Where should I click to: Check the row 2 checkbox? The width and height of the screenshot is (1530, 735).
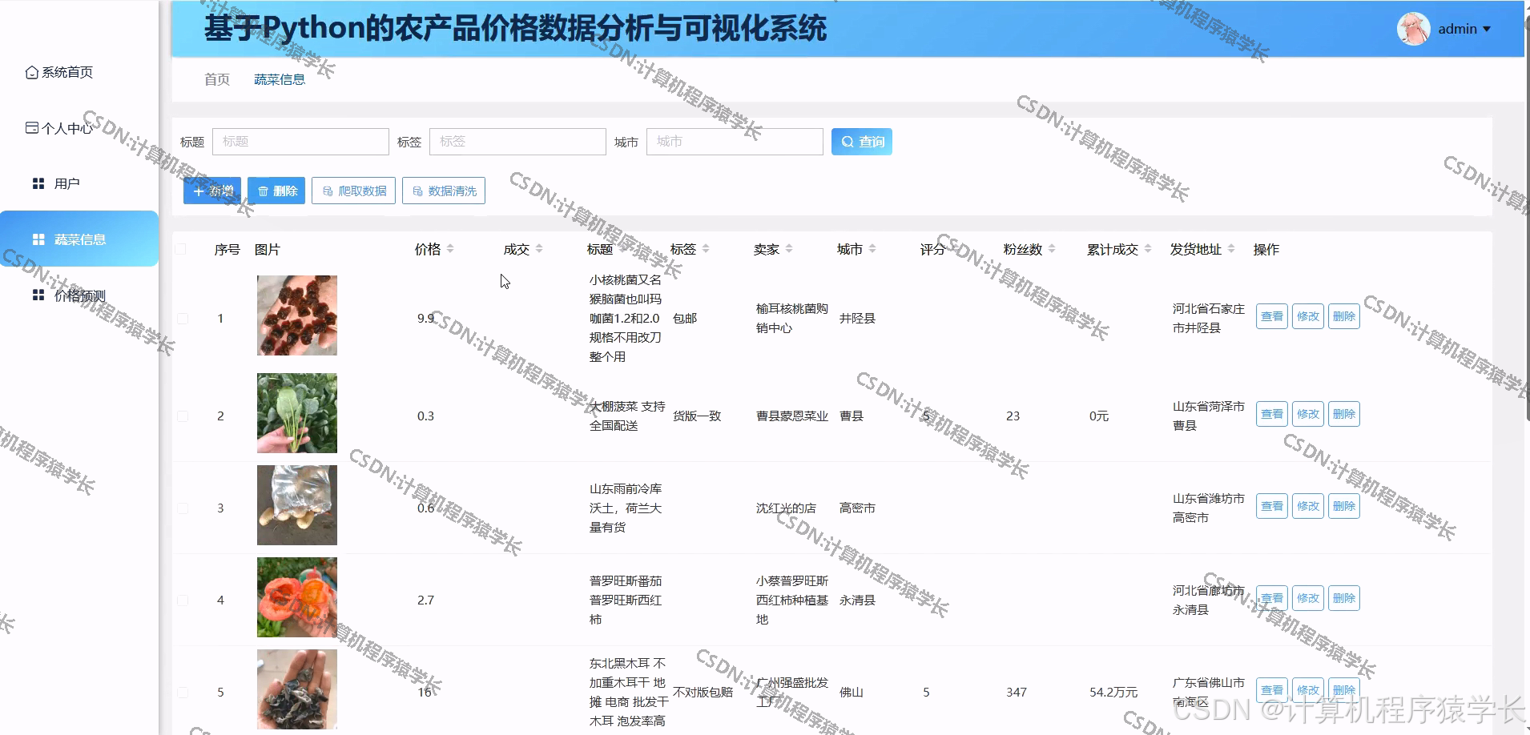tap(183, 416)
